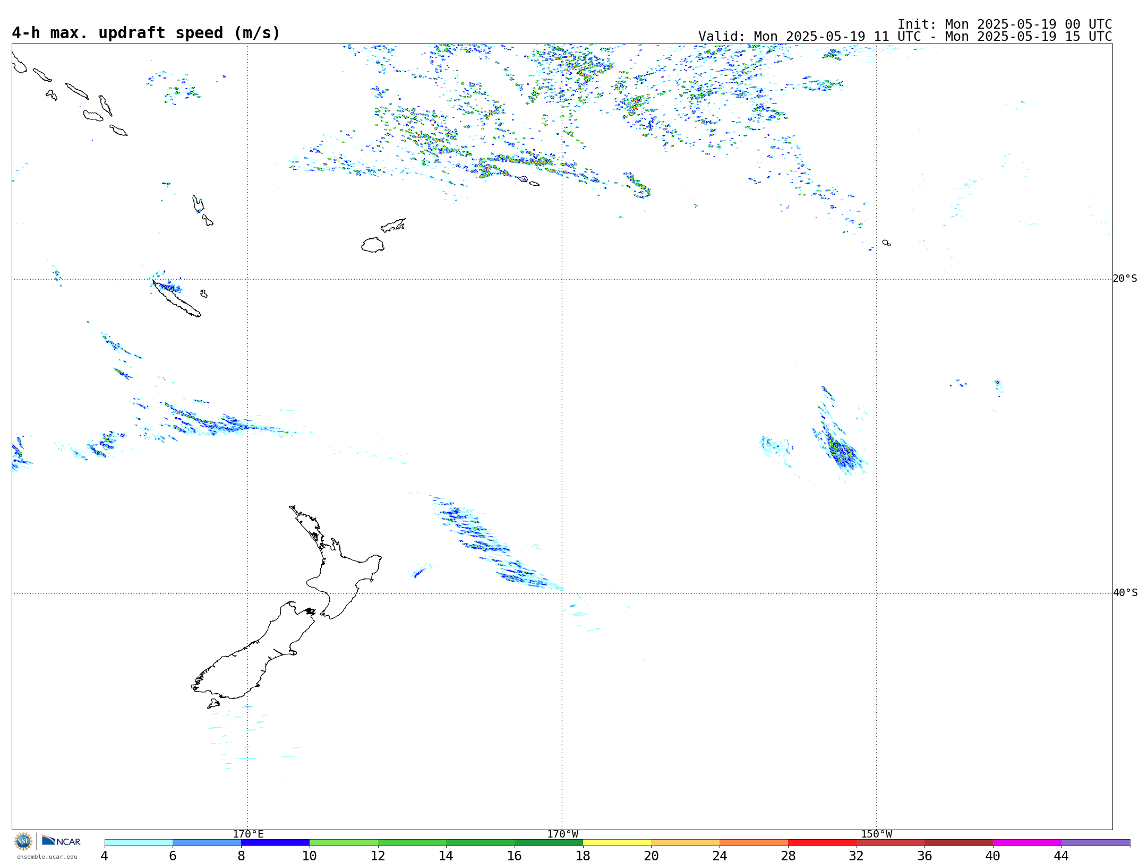
Task: Click the colorbar tick label 24
Action: pyautogui.click(x=720, y=856)
